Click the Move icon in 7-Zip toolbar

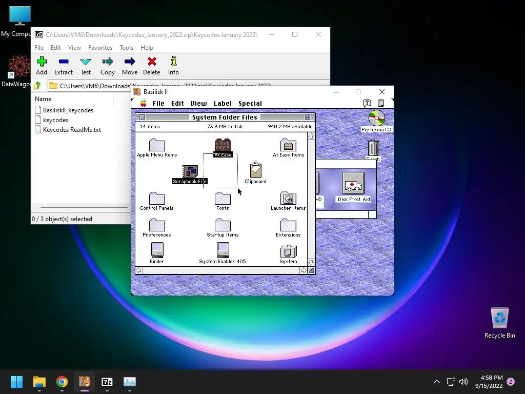[x=130, y=66]
